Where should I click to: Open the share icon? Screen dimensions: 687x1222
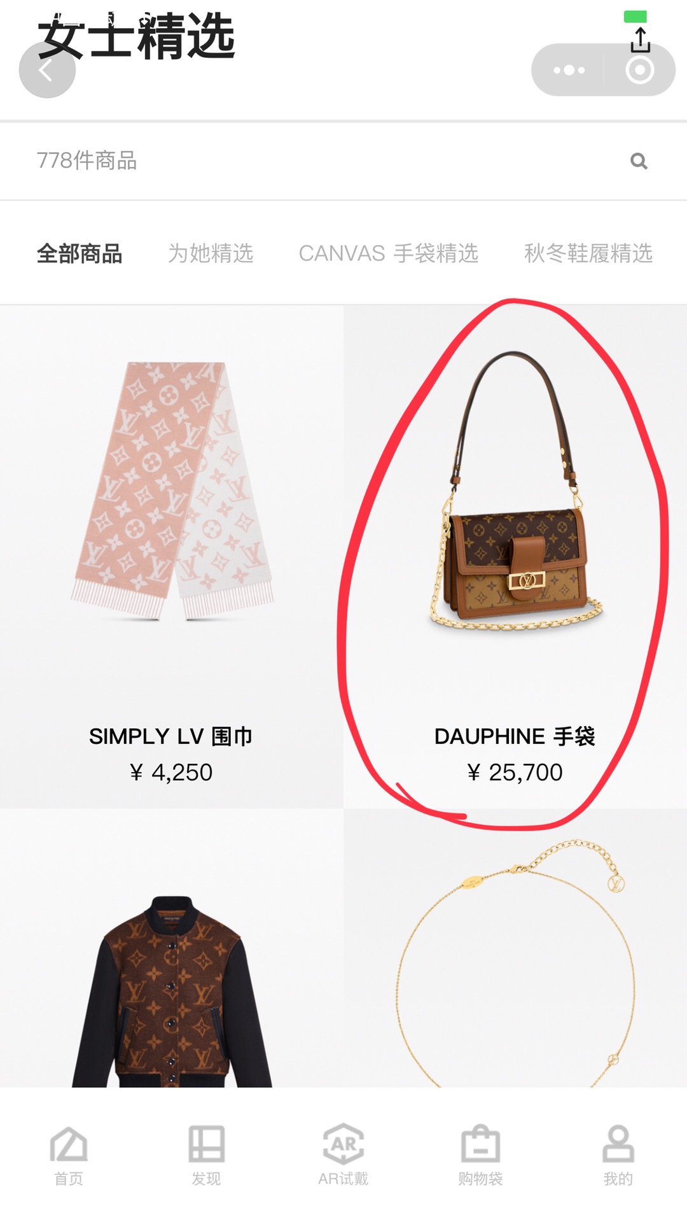pyautogui.click(x=640, y=39)
